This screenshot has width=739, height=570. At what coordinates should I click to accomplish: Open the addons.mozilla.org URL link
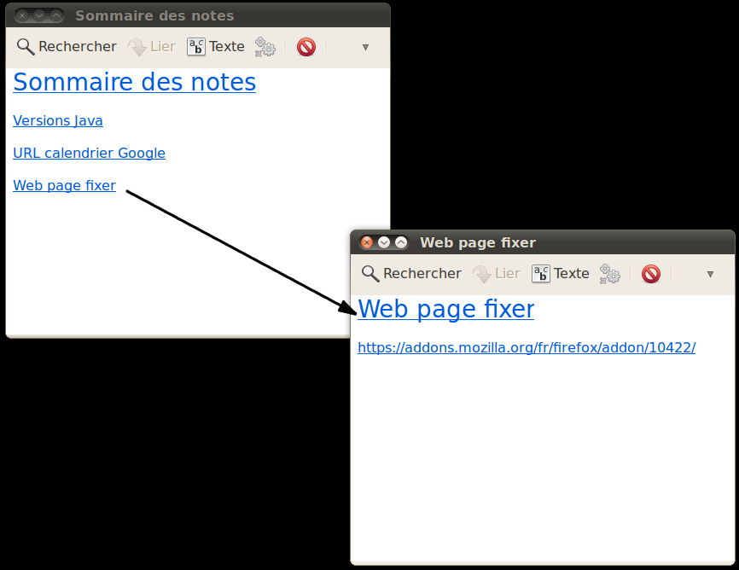coord(526,348)
